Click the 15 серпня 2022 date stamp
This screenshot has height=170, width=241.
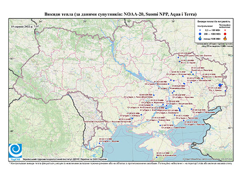point(25,26)
